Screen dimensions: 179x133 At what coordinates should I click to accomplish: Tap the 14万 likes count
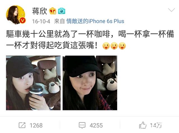pos(156,125)
